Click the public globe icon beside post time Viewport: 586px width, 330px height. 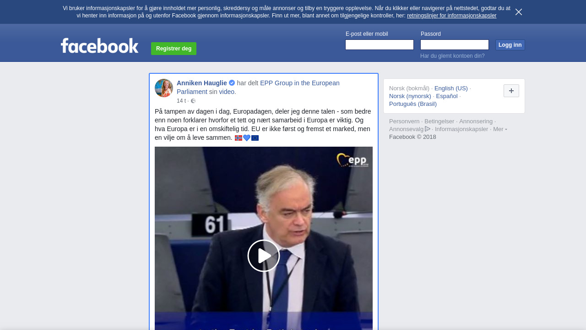pos(193,101)
